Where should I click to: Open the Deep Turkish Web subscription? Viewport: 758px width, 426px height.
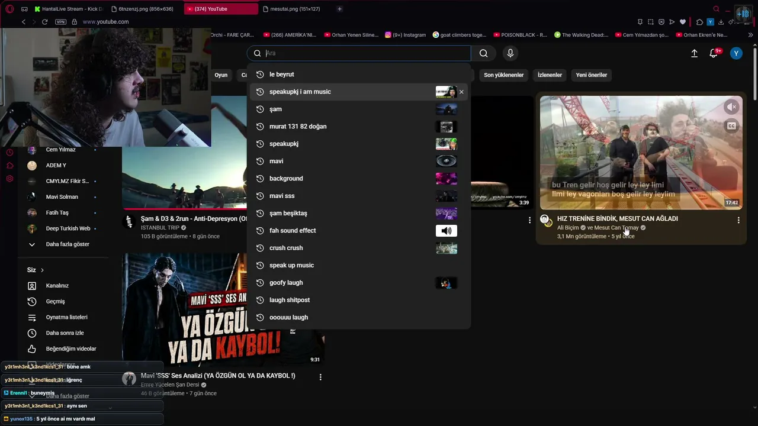[x=68, y=228]
